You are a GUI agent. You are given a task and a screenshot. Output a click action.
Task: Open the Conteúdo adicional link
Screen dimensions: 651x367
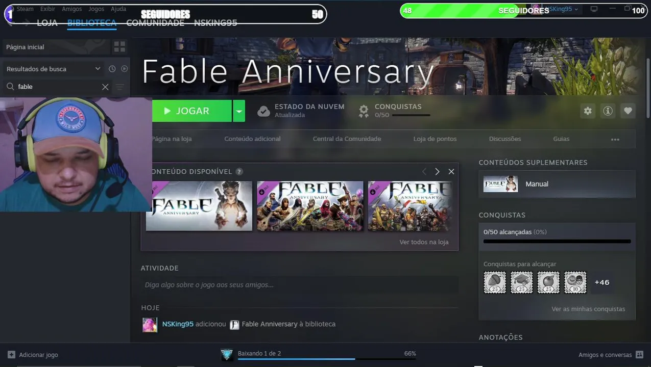(x=252, y=139)
